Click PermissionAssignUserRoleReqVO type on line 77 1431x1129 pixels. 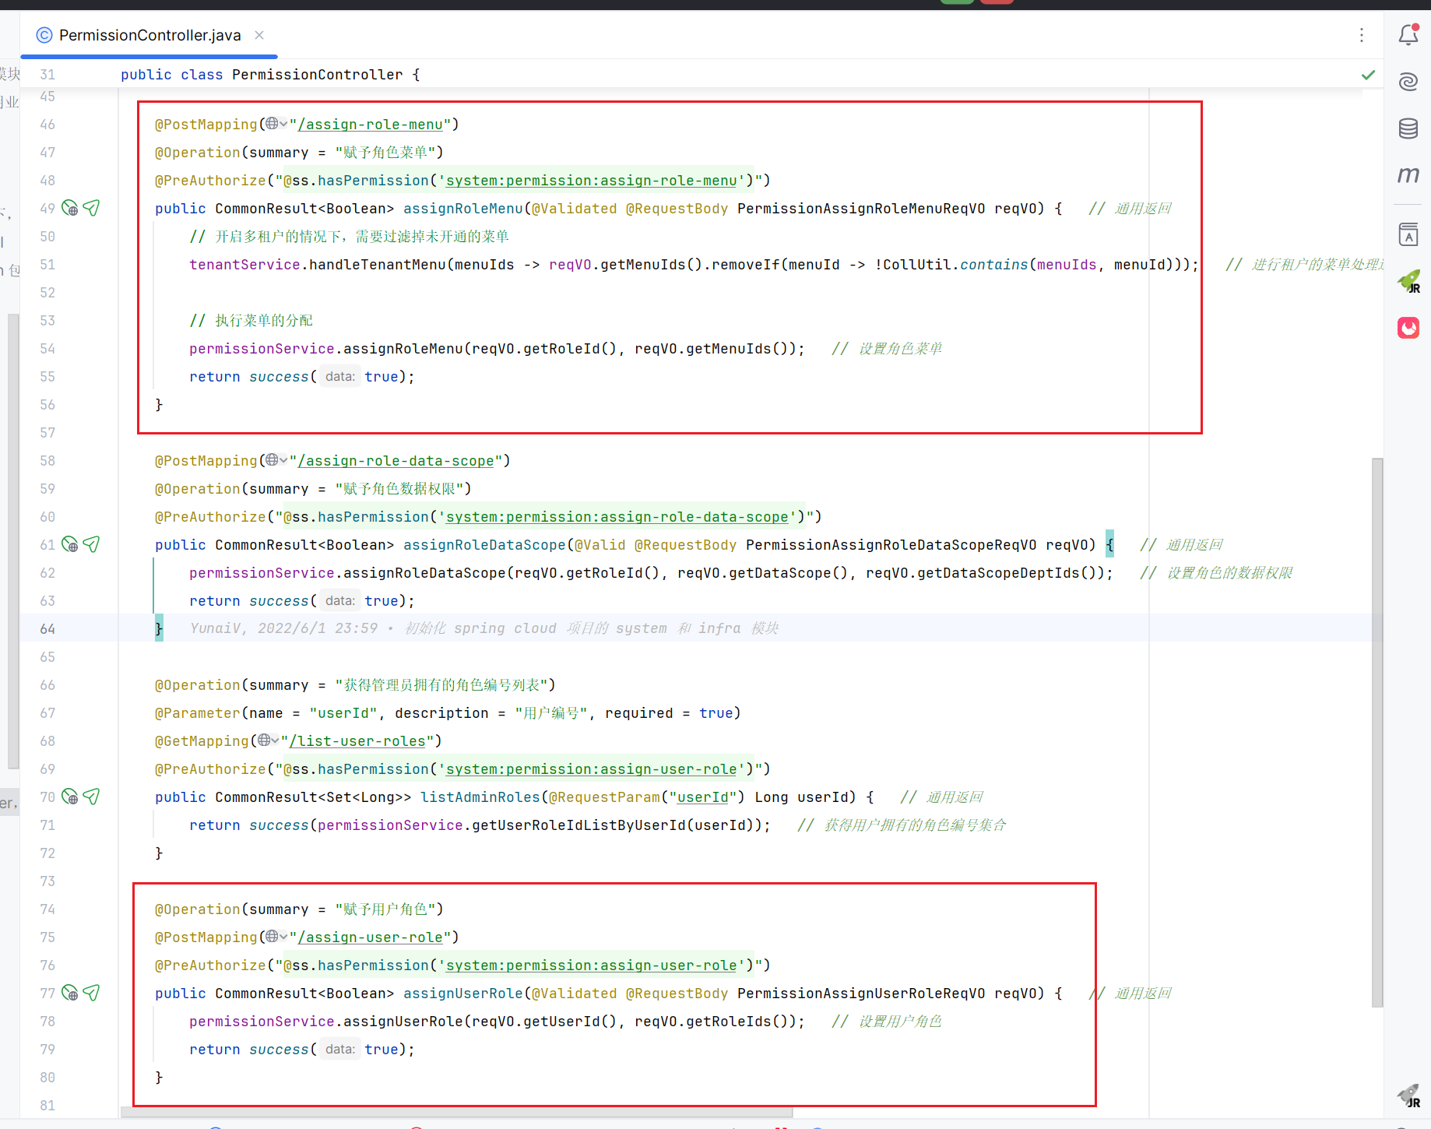click(x=861, y=994)
